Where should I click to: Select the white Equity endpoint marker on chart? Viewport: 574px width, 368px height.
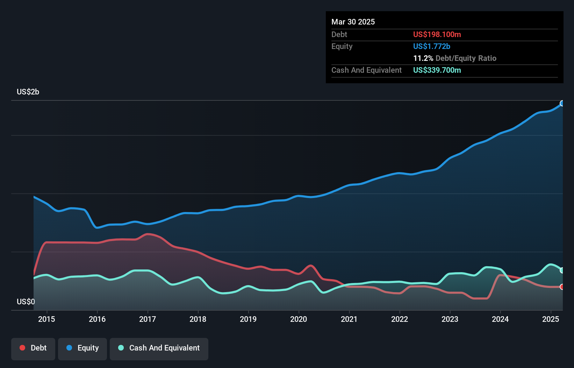(562, 103)
